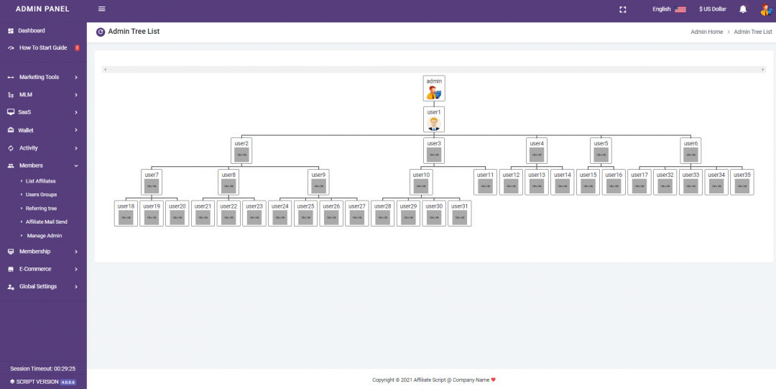
Task: Open the notifications bell
Action: coord(743,9)
